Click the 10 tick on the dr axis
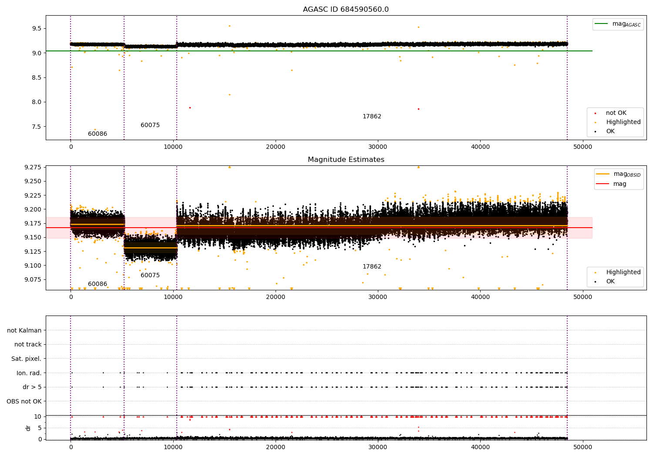653x457 pixels. (x=38, y=417)
